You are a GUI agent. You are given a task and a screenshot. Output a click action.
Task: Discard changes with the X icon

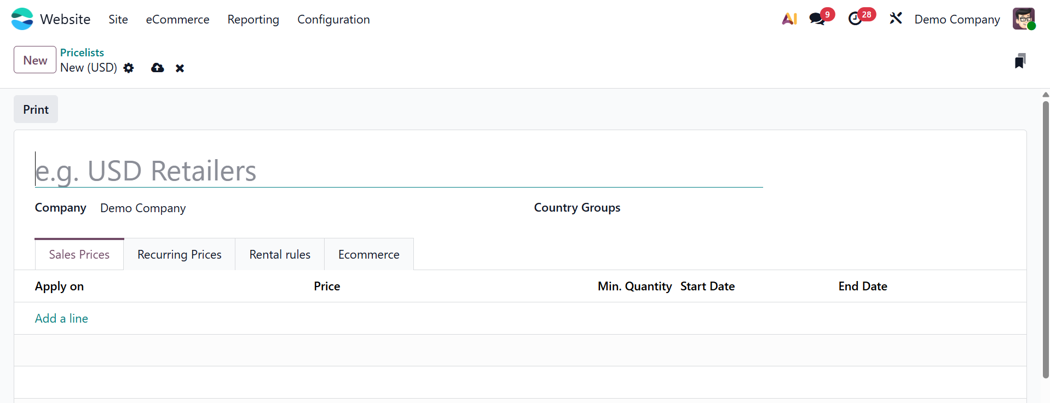pyautogui.click(x=180, y=68)
